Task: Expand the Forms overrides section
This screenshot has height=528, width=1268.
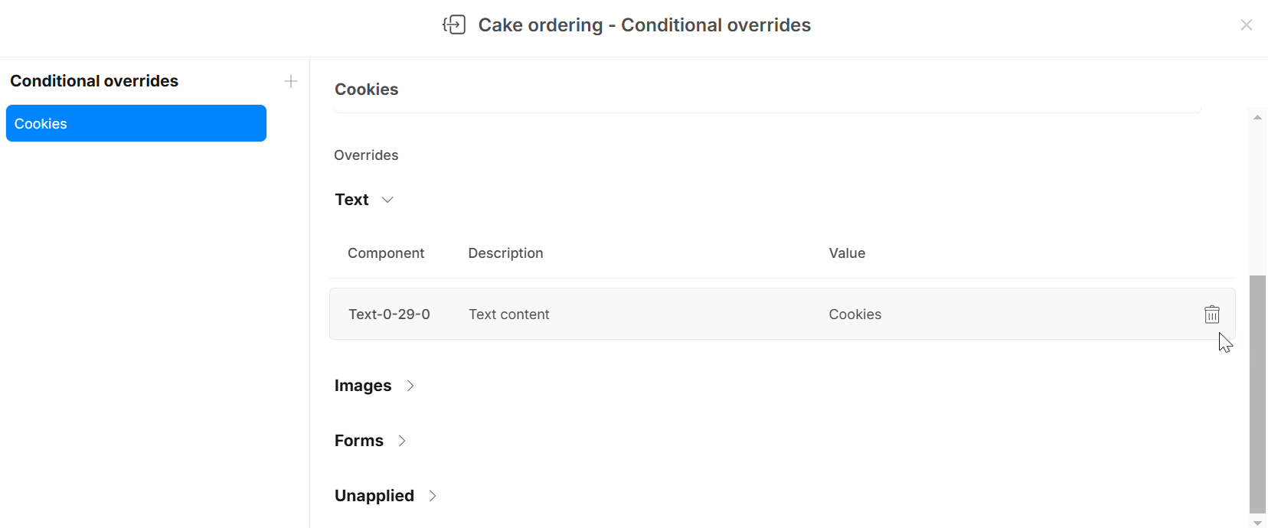Action: 402,441
